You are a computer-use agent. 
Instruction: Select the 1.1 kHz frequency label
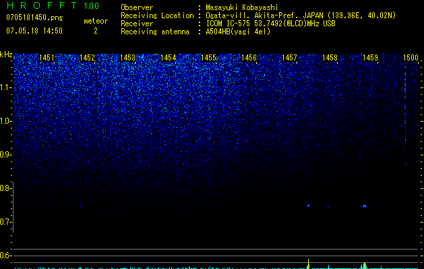5,87
